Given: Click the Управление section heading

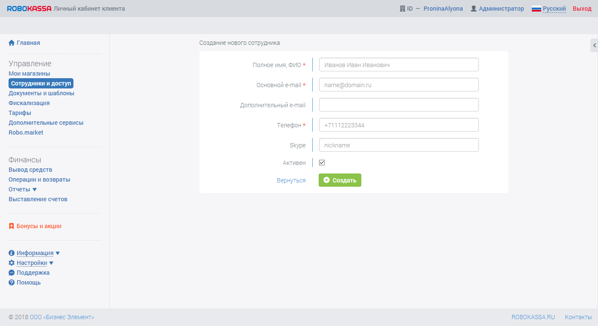Looking at the screenshot, I should [30, 64].
